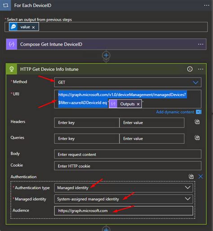213x231 pixels.
Task: Click the Authentication type chevron arrow
Action: point(187,187)
